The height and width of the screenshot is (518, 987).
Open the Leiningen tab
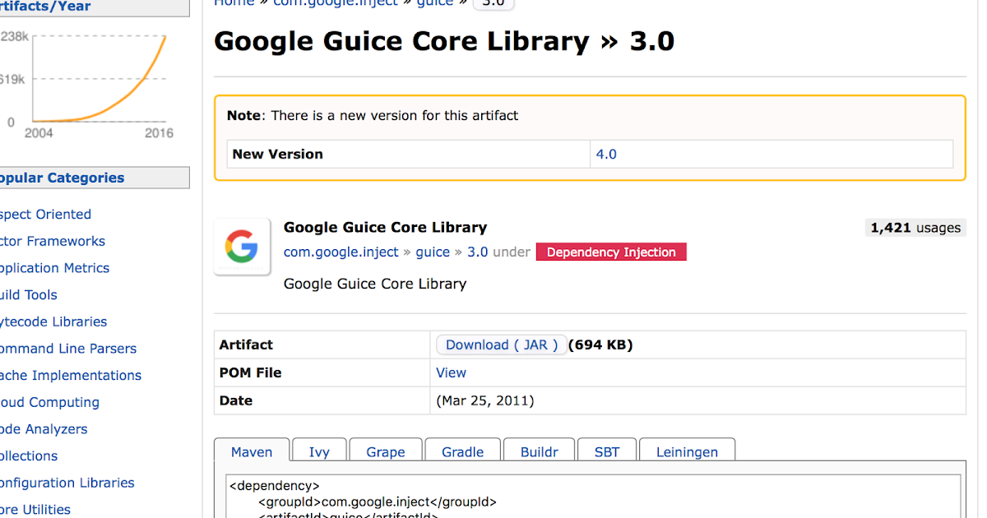point(687,452)
